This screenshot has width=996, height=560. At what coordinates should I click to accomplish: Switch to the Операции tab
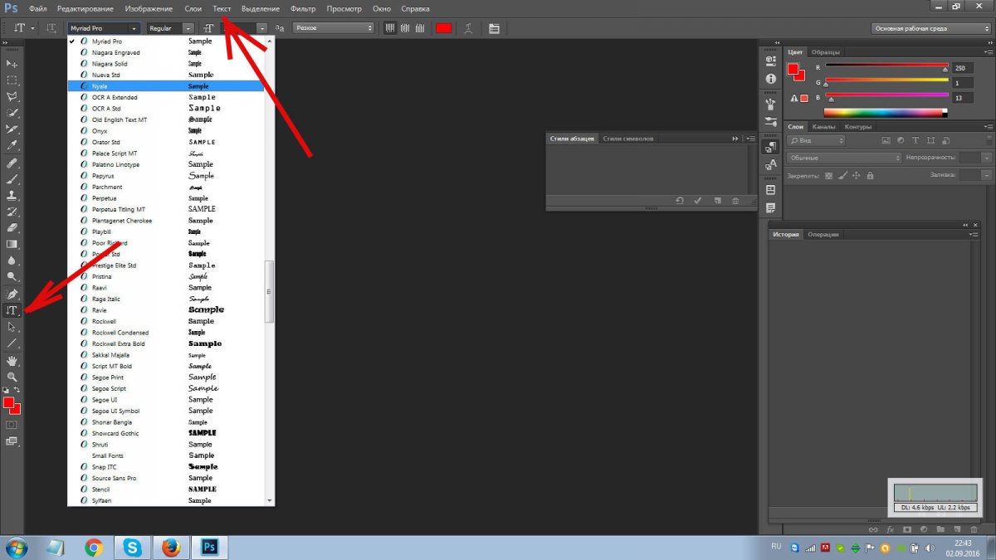coord(823,235)
